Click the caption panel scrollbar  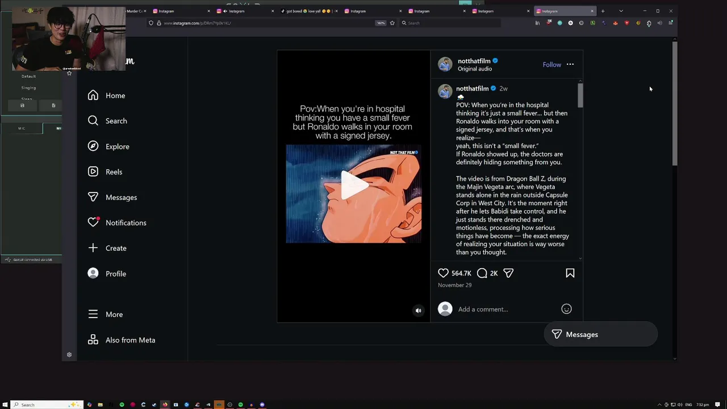580,95
